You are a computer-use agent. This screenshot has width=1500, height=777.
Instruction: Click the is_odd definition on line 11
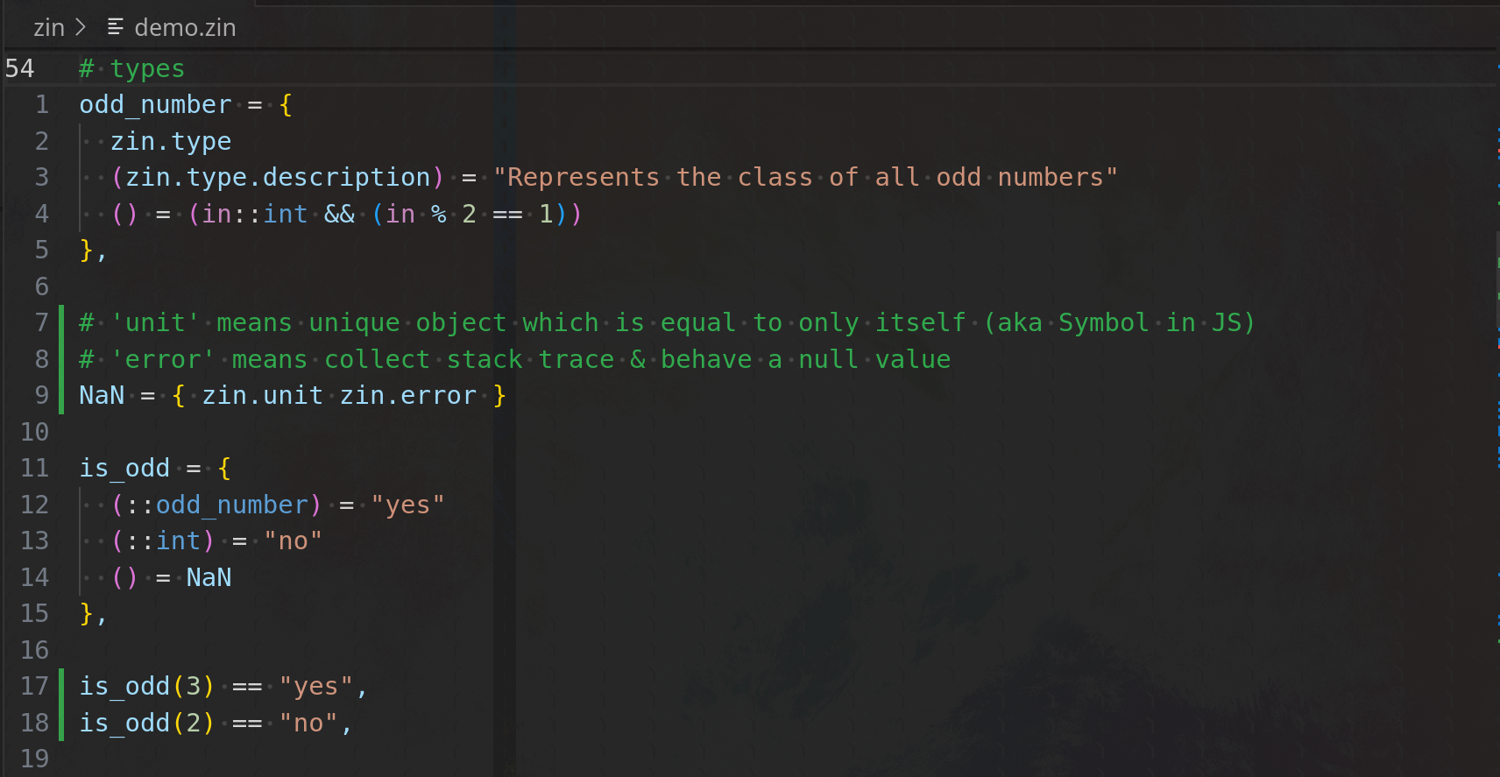point(124,469)
